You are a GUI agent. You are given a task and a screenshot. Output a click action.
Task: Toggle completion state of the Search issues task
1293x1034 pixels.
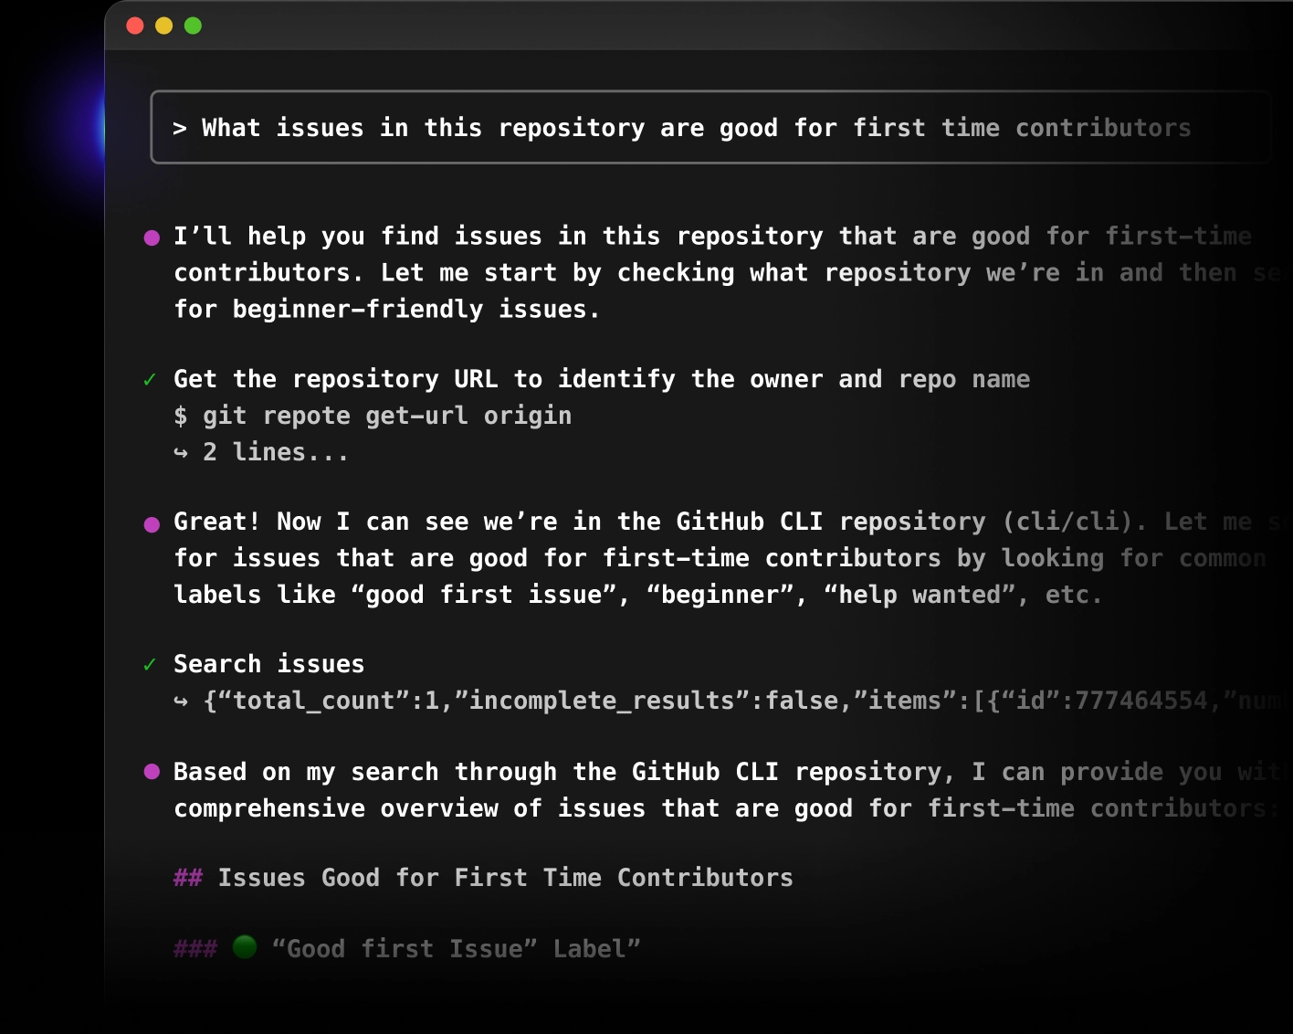tap(152, 664)
